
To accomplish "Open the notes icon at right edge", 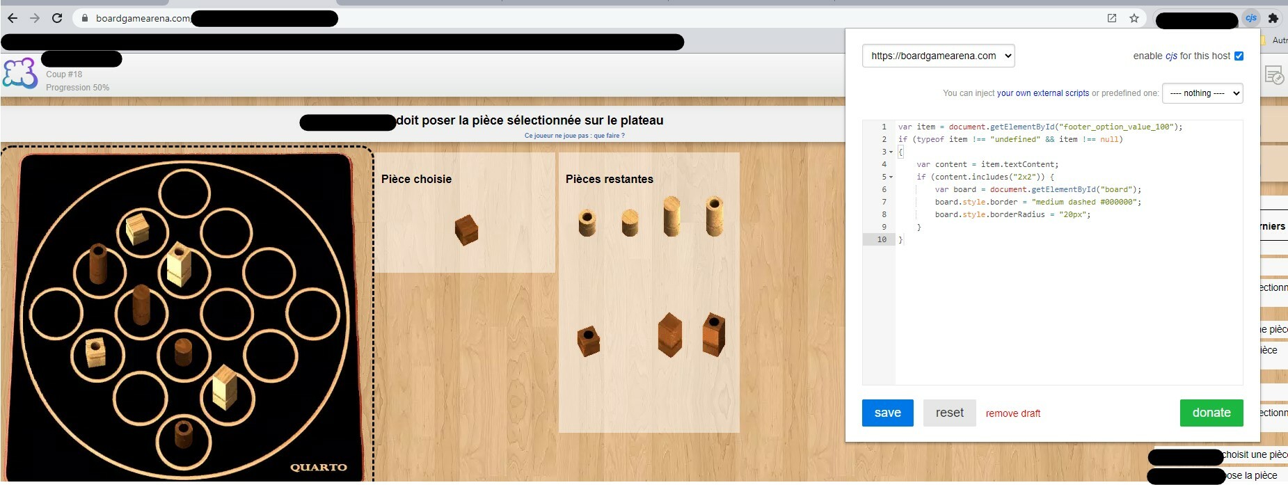I will [x=1274, y=75].
